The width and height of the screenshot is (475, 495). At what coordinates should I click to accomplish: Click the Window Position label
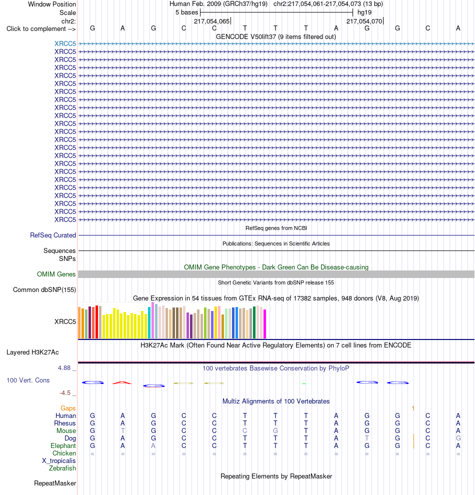(52, 4)
